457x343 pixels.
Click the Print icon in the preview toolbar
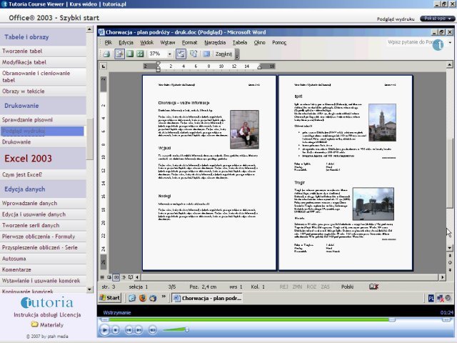(x=106, y=54)
